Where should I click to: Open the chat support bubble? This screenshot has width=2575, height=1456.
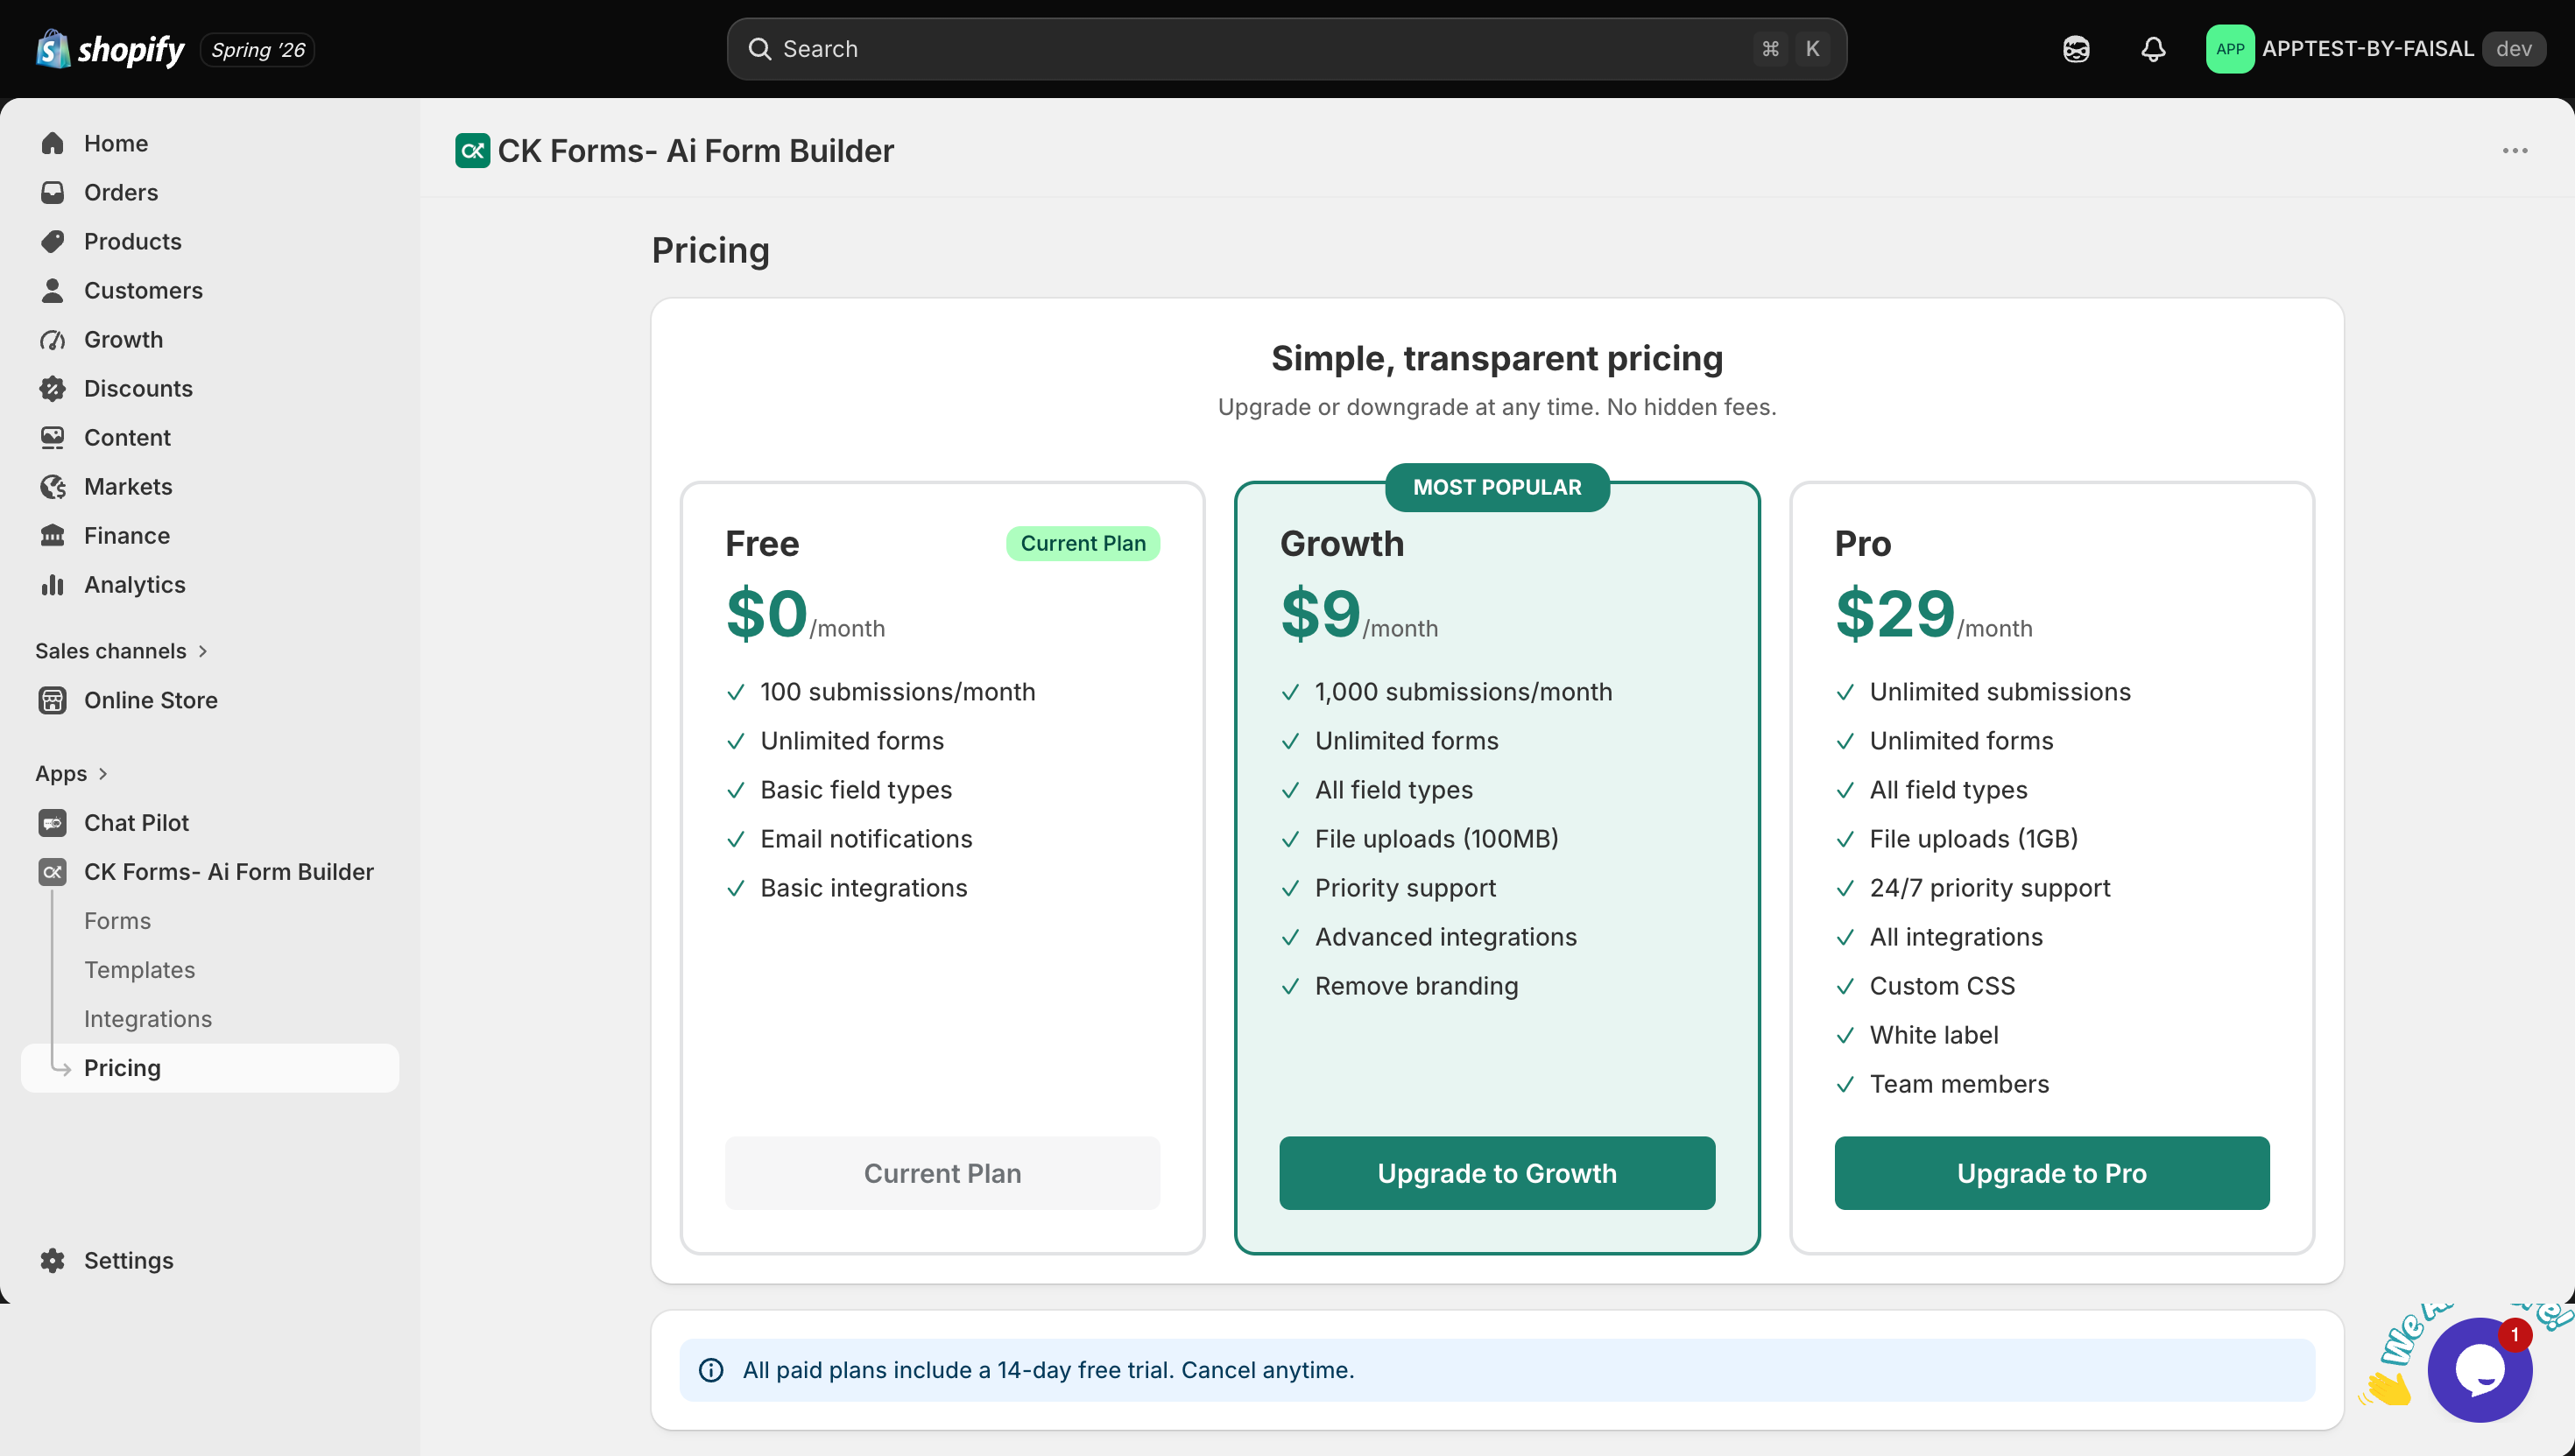[x=2480, y=1370]
